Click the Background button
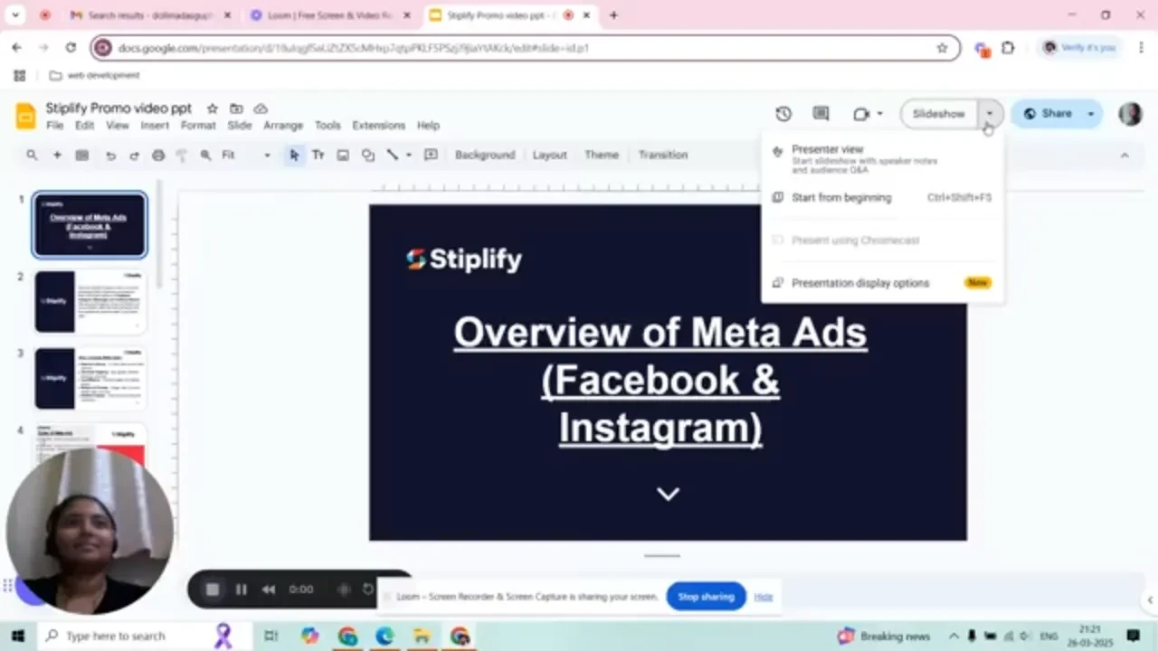The width and height of the screenshot is (1158, 651). pyautogui.click(x=485, y=156)
